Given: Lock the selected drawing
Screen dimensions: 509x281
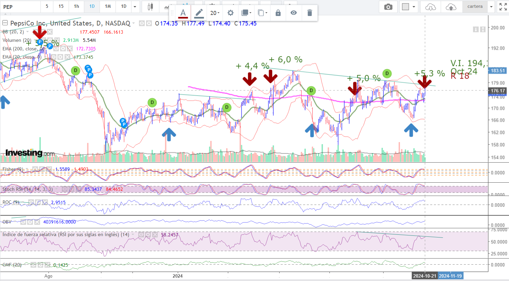Looking at the screenshot, I should (x=278, y=13).
